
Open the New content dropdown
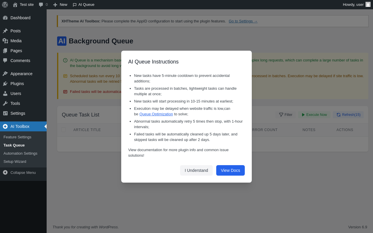[60, 5]
